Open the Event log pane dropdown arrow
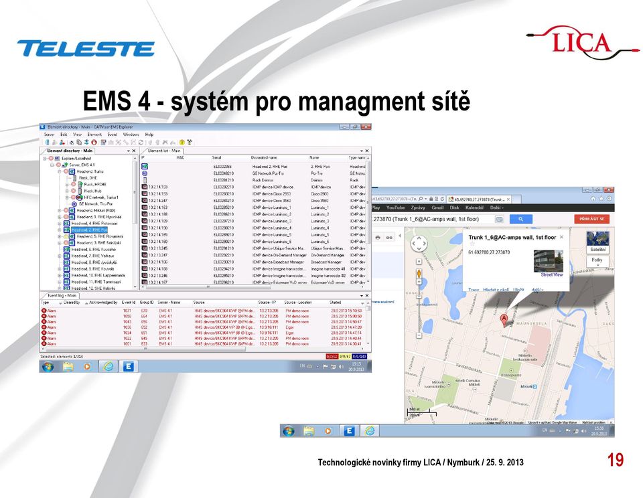643x498 pixels. [x=362, y=296]
